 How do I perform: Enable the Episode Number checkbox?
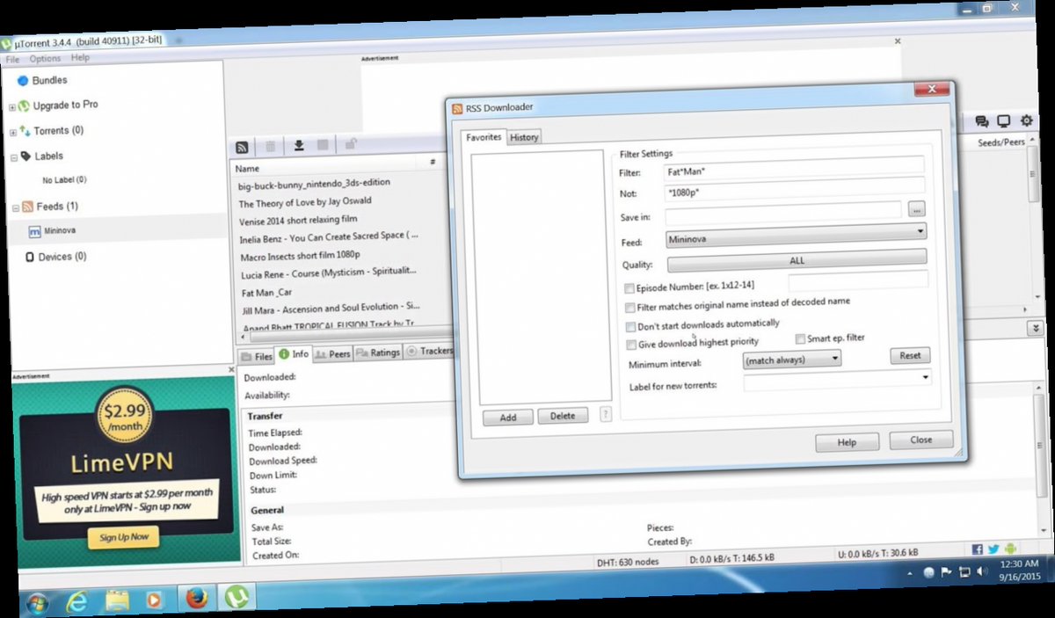(629, 288)
